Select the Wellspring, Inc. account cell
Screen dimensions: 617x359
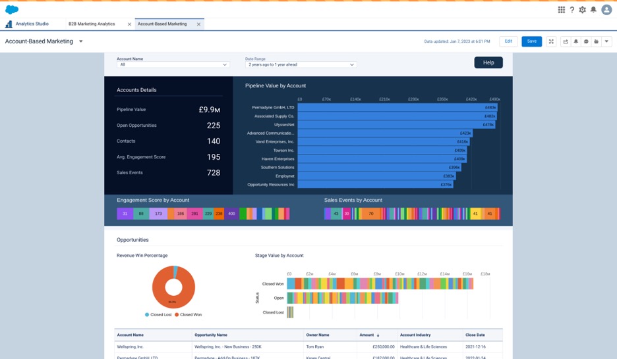(x=131, y=347)
